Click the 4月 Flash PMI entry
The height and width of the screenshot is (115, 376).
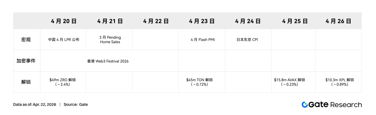[203, 40]
